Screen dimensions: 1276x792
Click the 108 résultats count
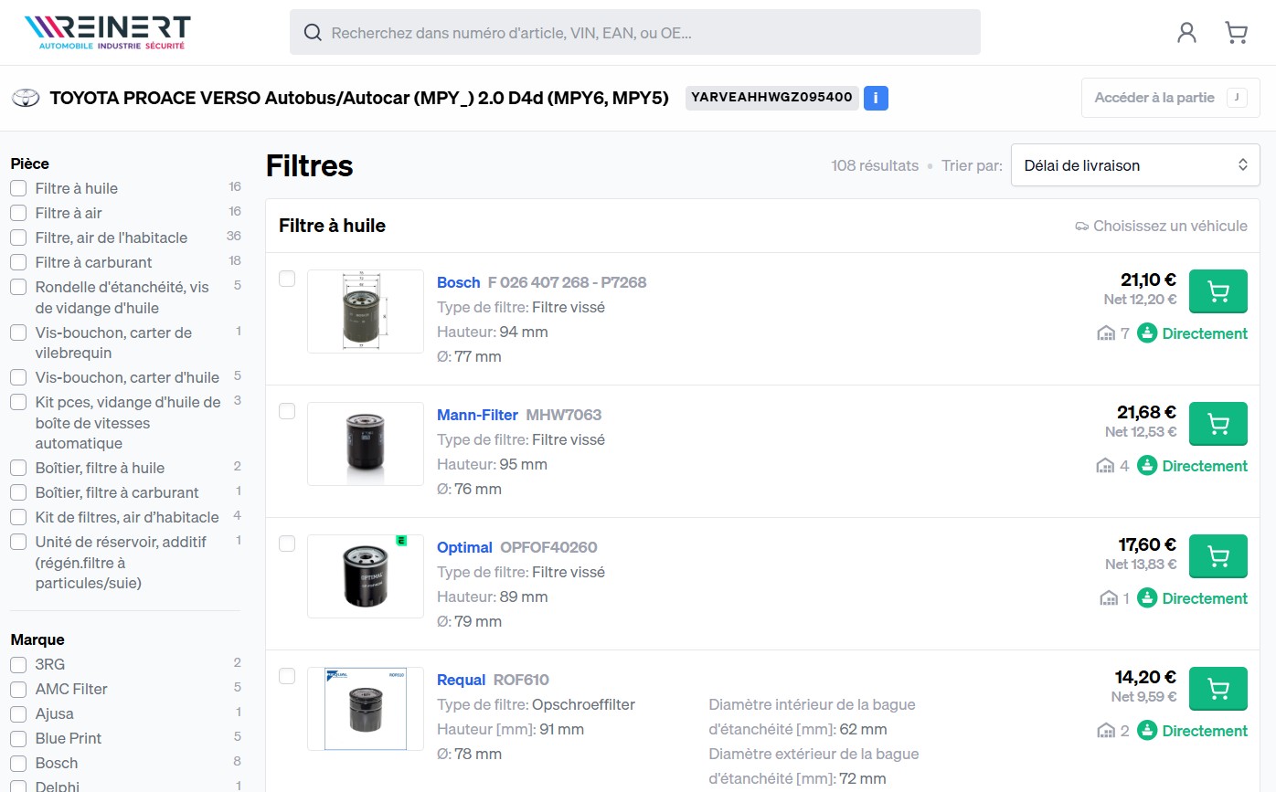click(875, 165)
